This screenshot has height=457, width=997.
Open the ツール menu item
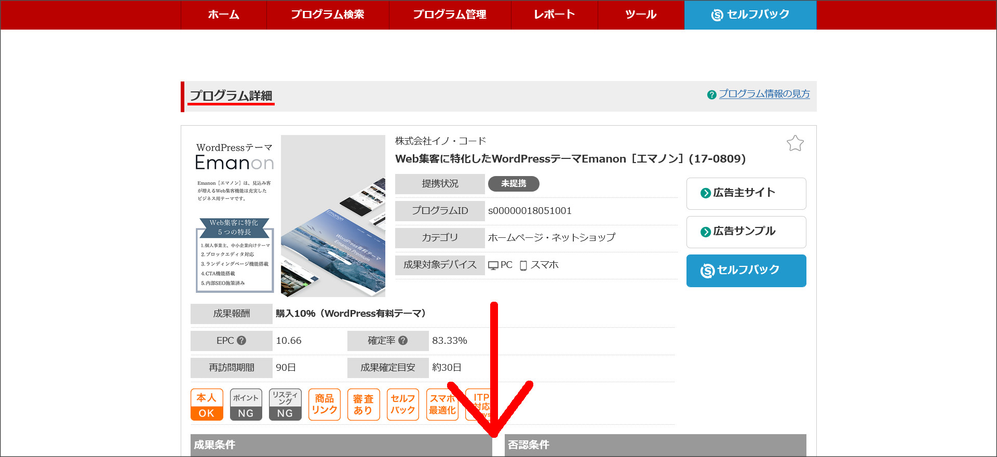[641, 15]
